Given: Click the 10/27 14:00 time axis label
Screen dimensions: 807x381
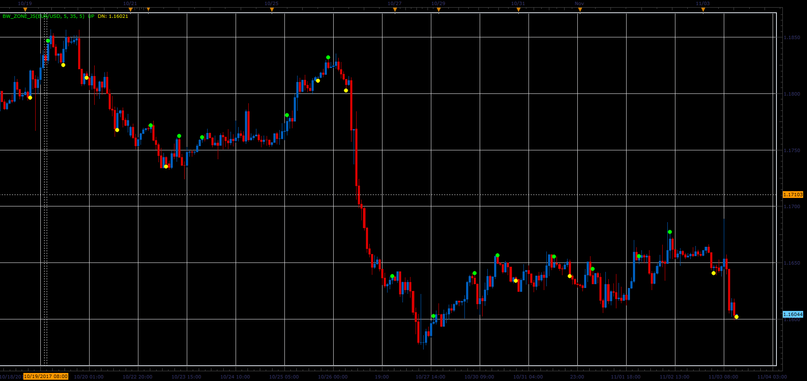Looking at the screenshot, I should pos(430,377).
